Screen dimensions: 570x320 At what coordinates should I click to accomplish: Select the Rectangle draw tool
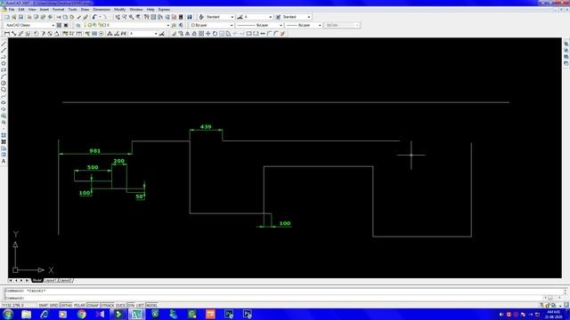[x=4, y=70]
